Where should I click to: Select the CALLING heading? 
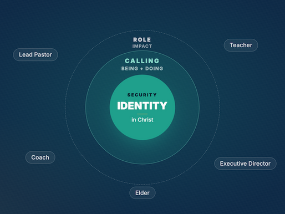pyautogui.click(x=142, y=61)
